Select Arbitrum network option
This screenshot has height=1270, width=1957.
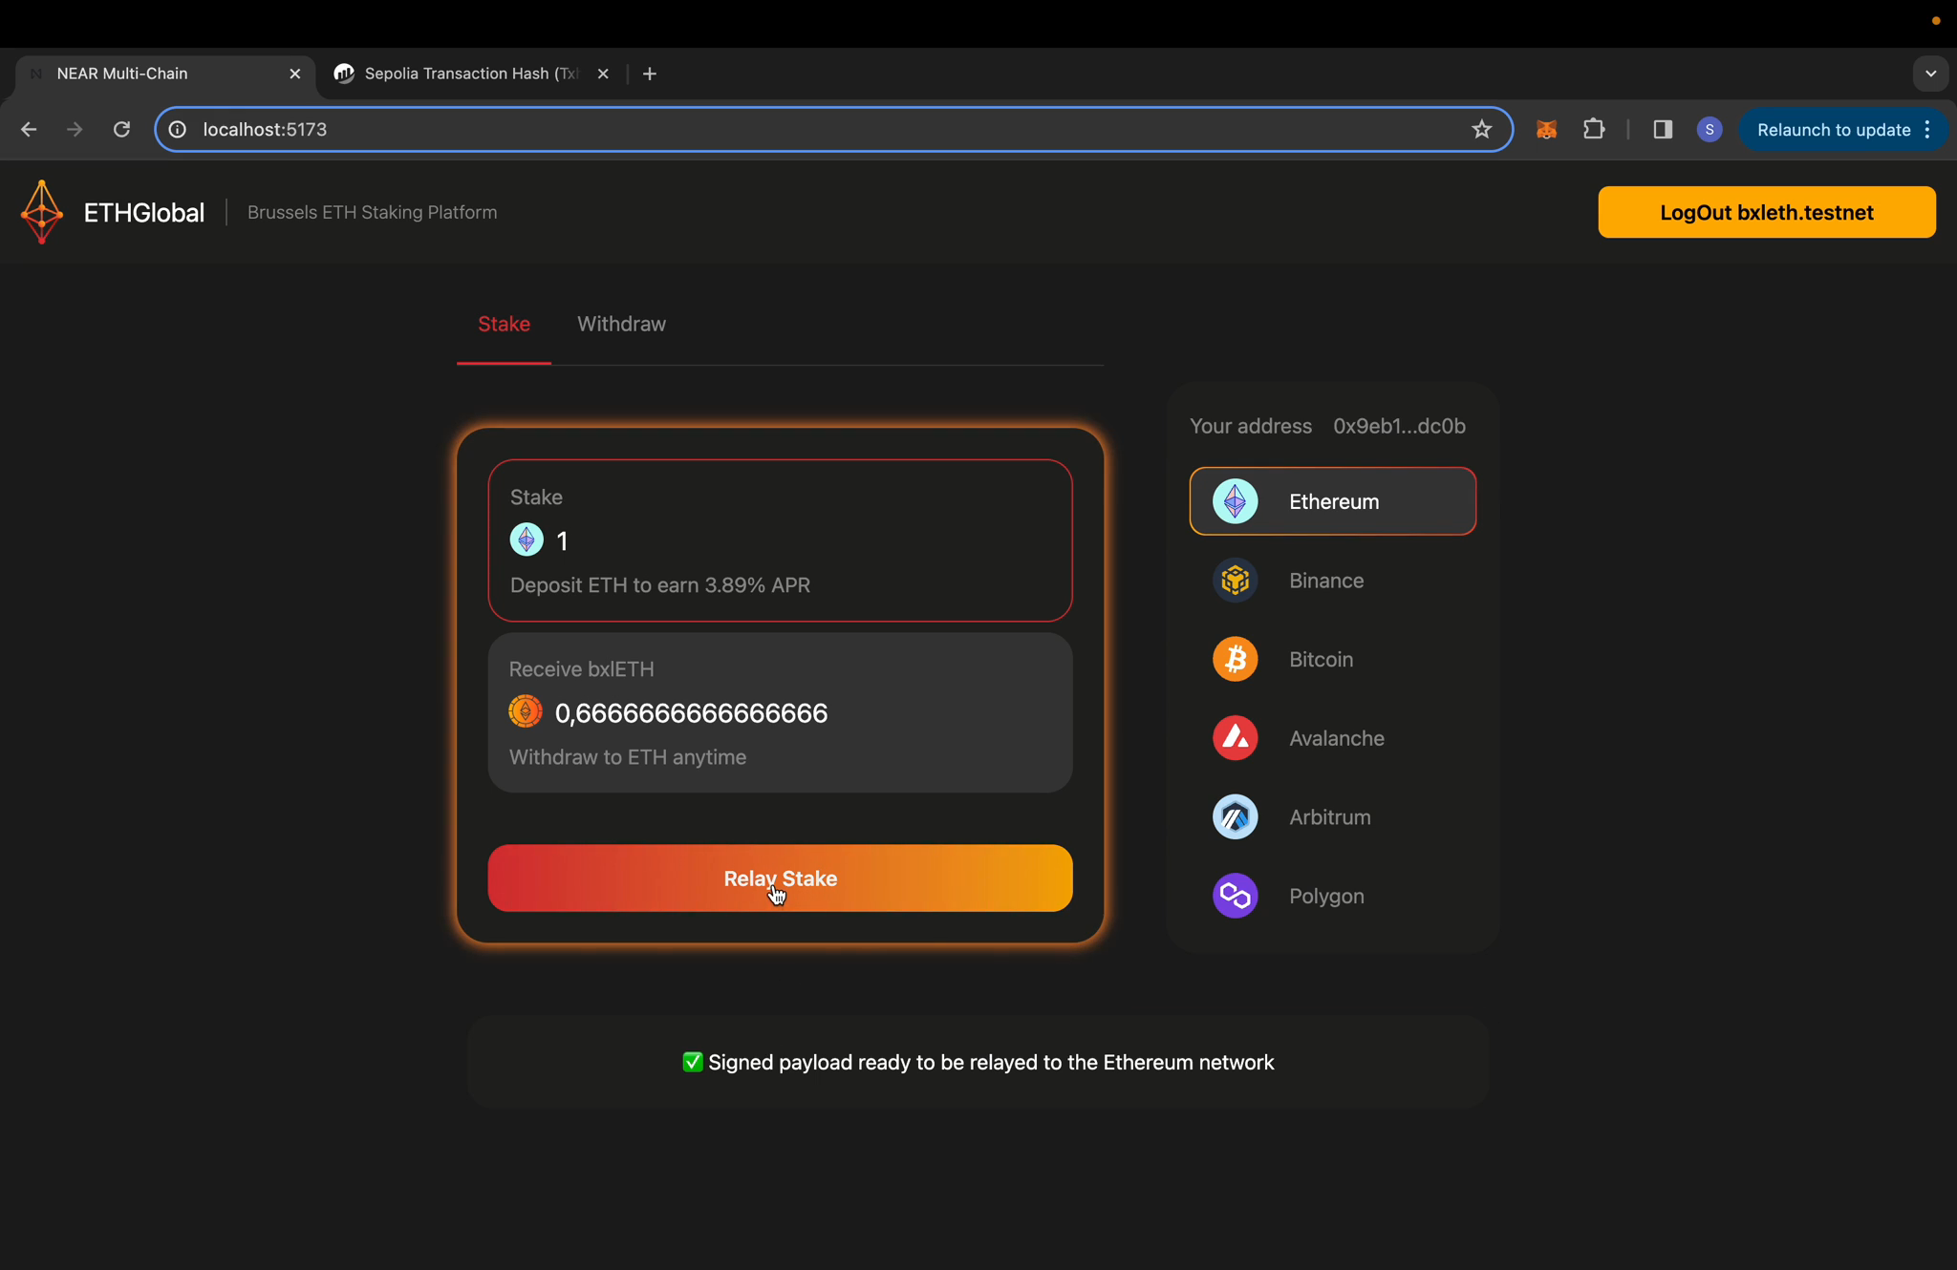pyautogui.click(x=1333, y=817)
